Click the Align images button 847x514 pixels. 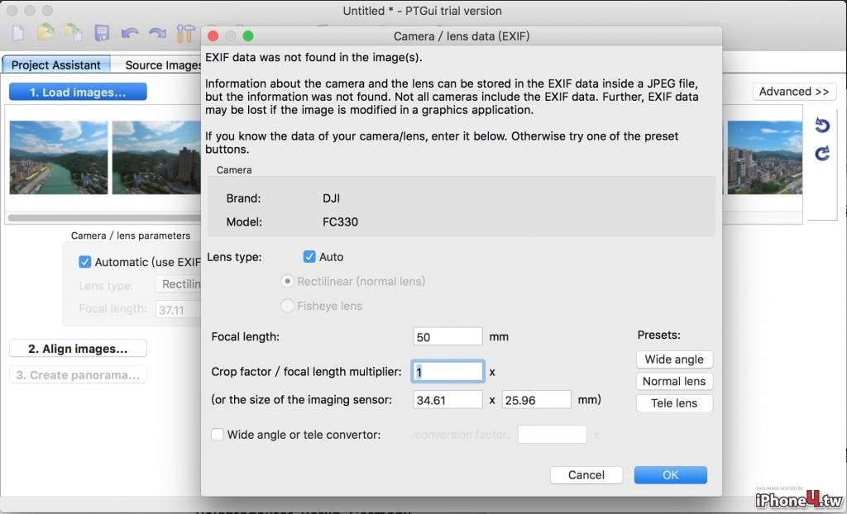pos(78,348)
